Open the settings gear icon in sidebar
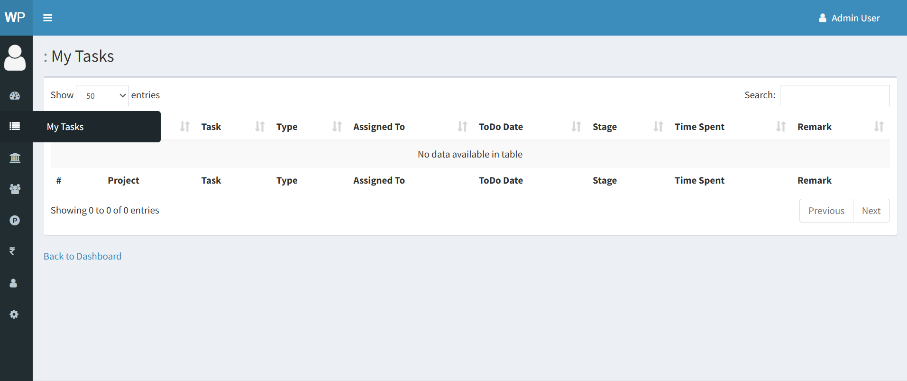 point(14,314)
